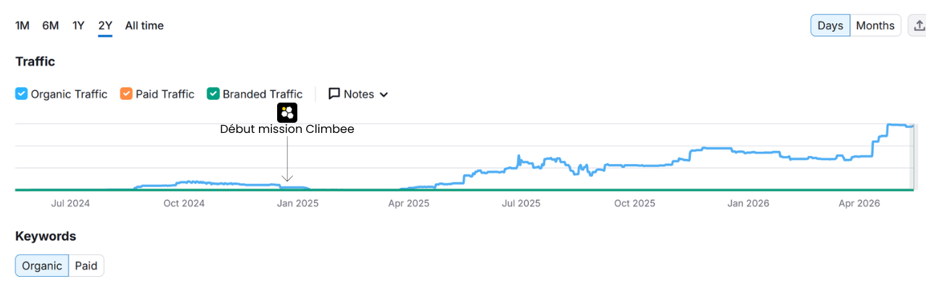Toggle the Paid Traffic checkbox
The width and height of the screenshot is (926, 289).
point(127,94)
